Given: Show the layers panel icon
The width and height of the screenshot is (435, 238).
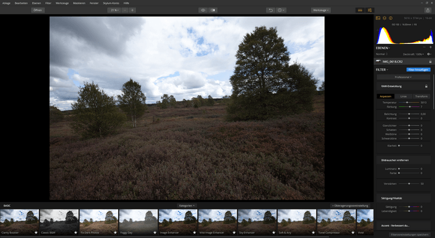Looking at the screenshot, I should [385, 18].
